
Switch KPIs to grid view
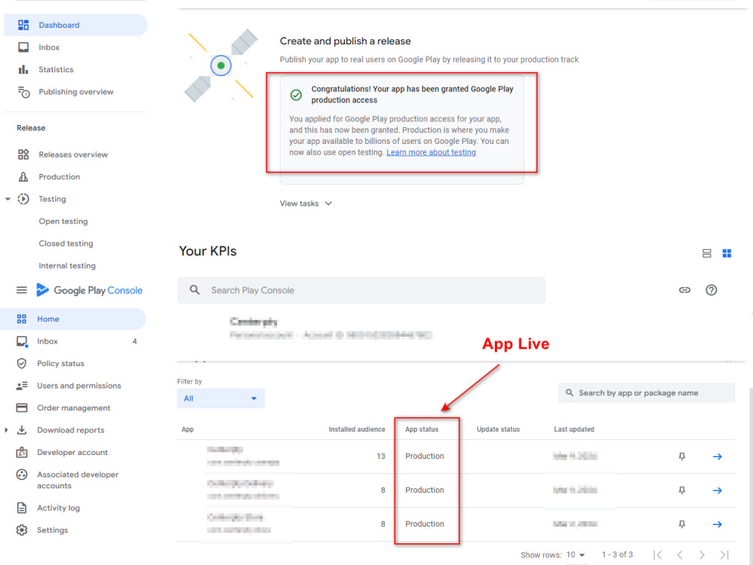pos(727,253)
